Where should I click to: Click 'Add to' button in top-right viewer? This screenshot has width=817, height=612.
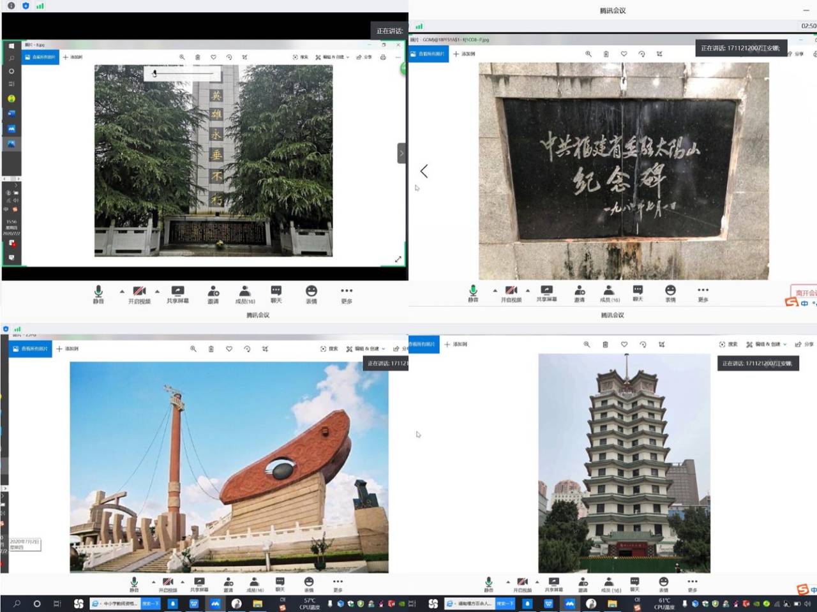[464, 54]
